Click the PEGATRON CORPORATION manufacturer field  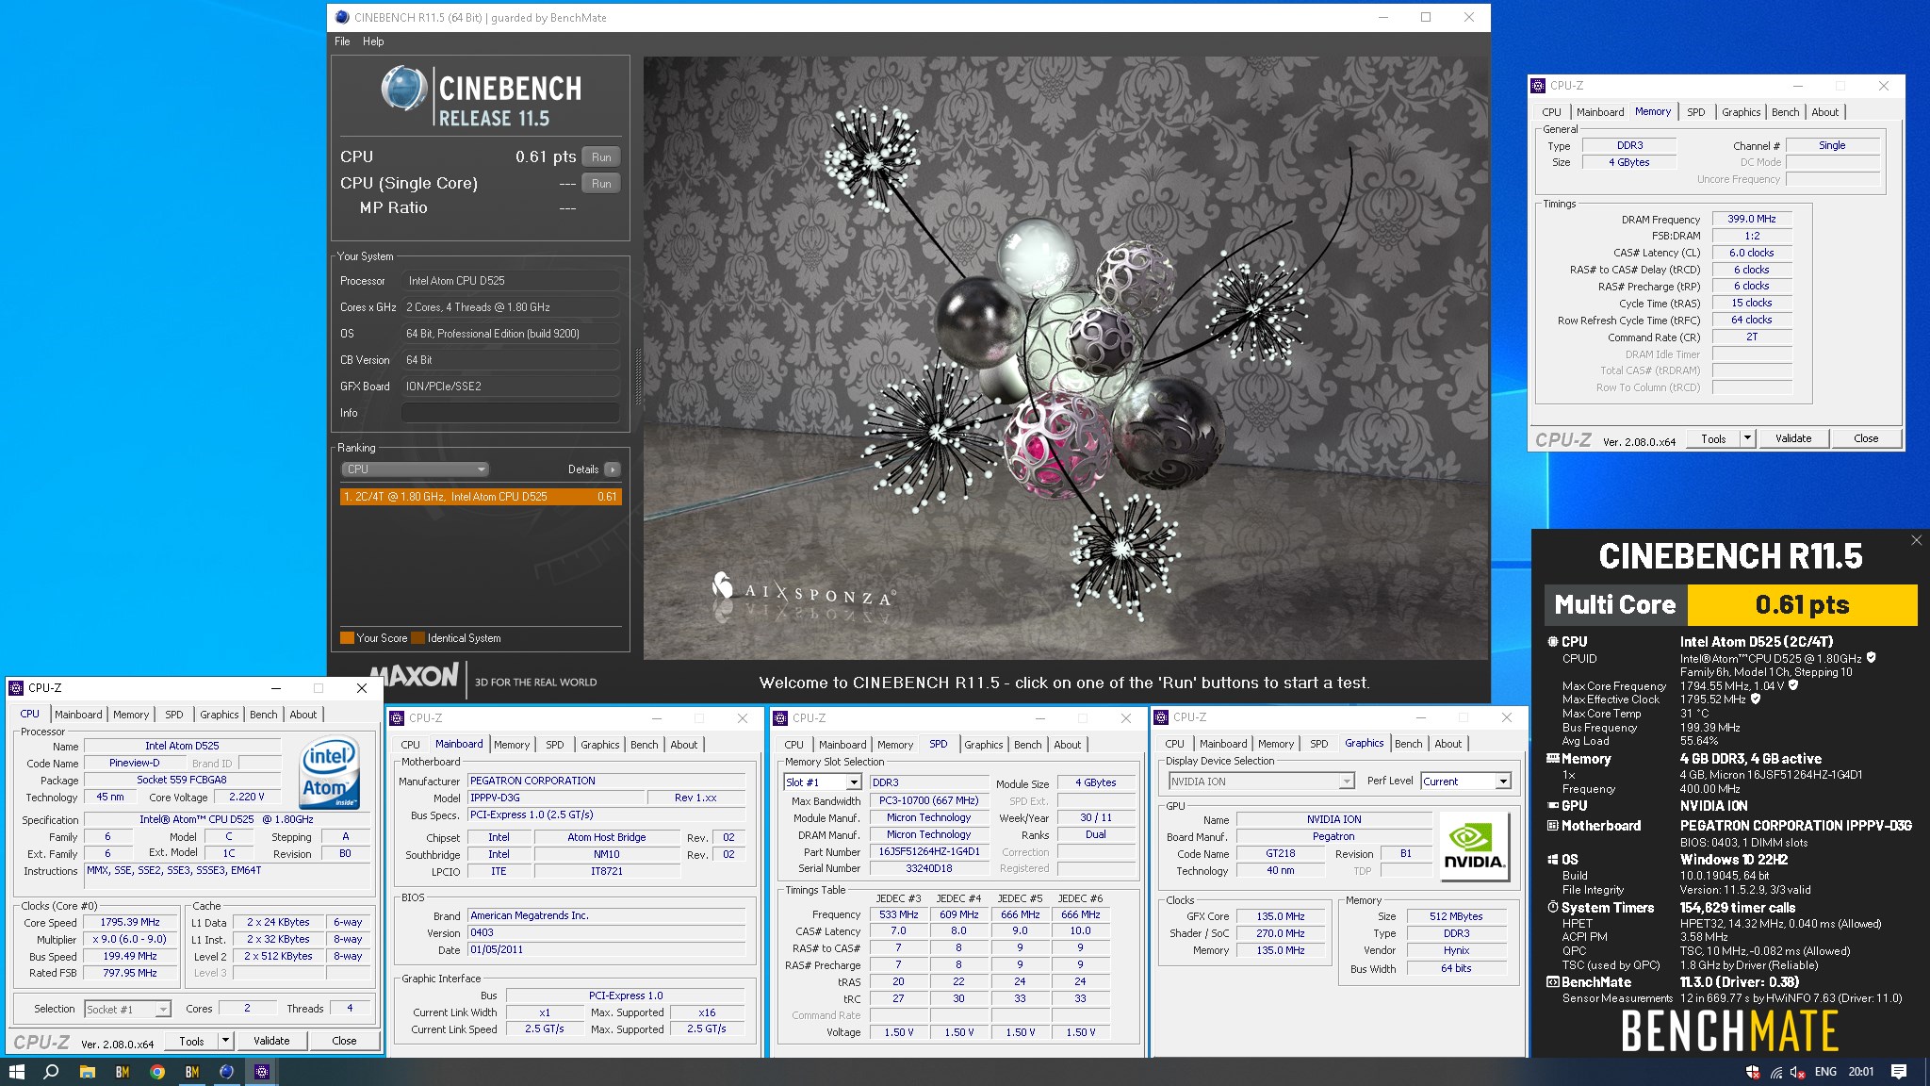pos(607,781)
